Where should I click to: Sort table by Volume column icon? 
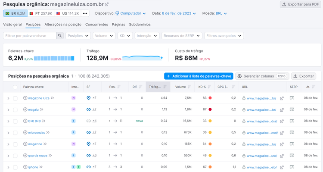point(189,87)
